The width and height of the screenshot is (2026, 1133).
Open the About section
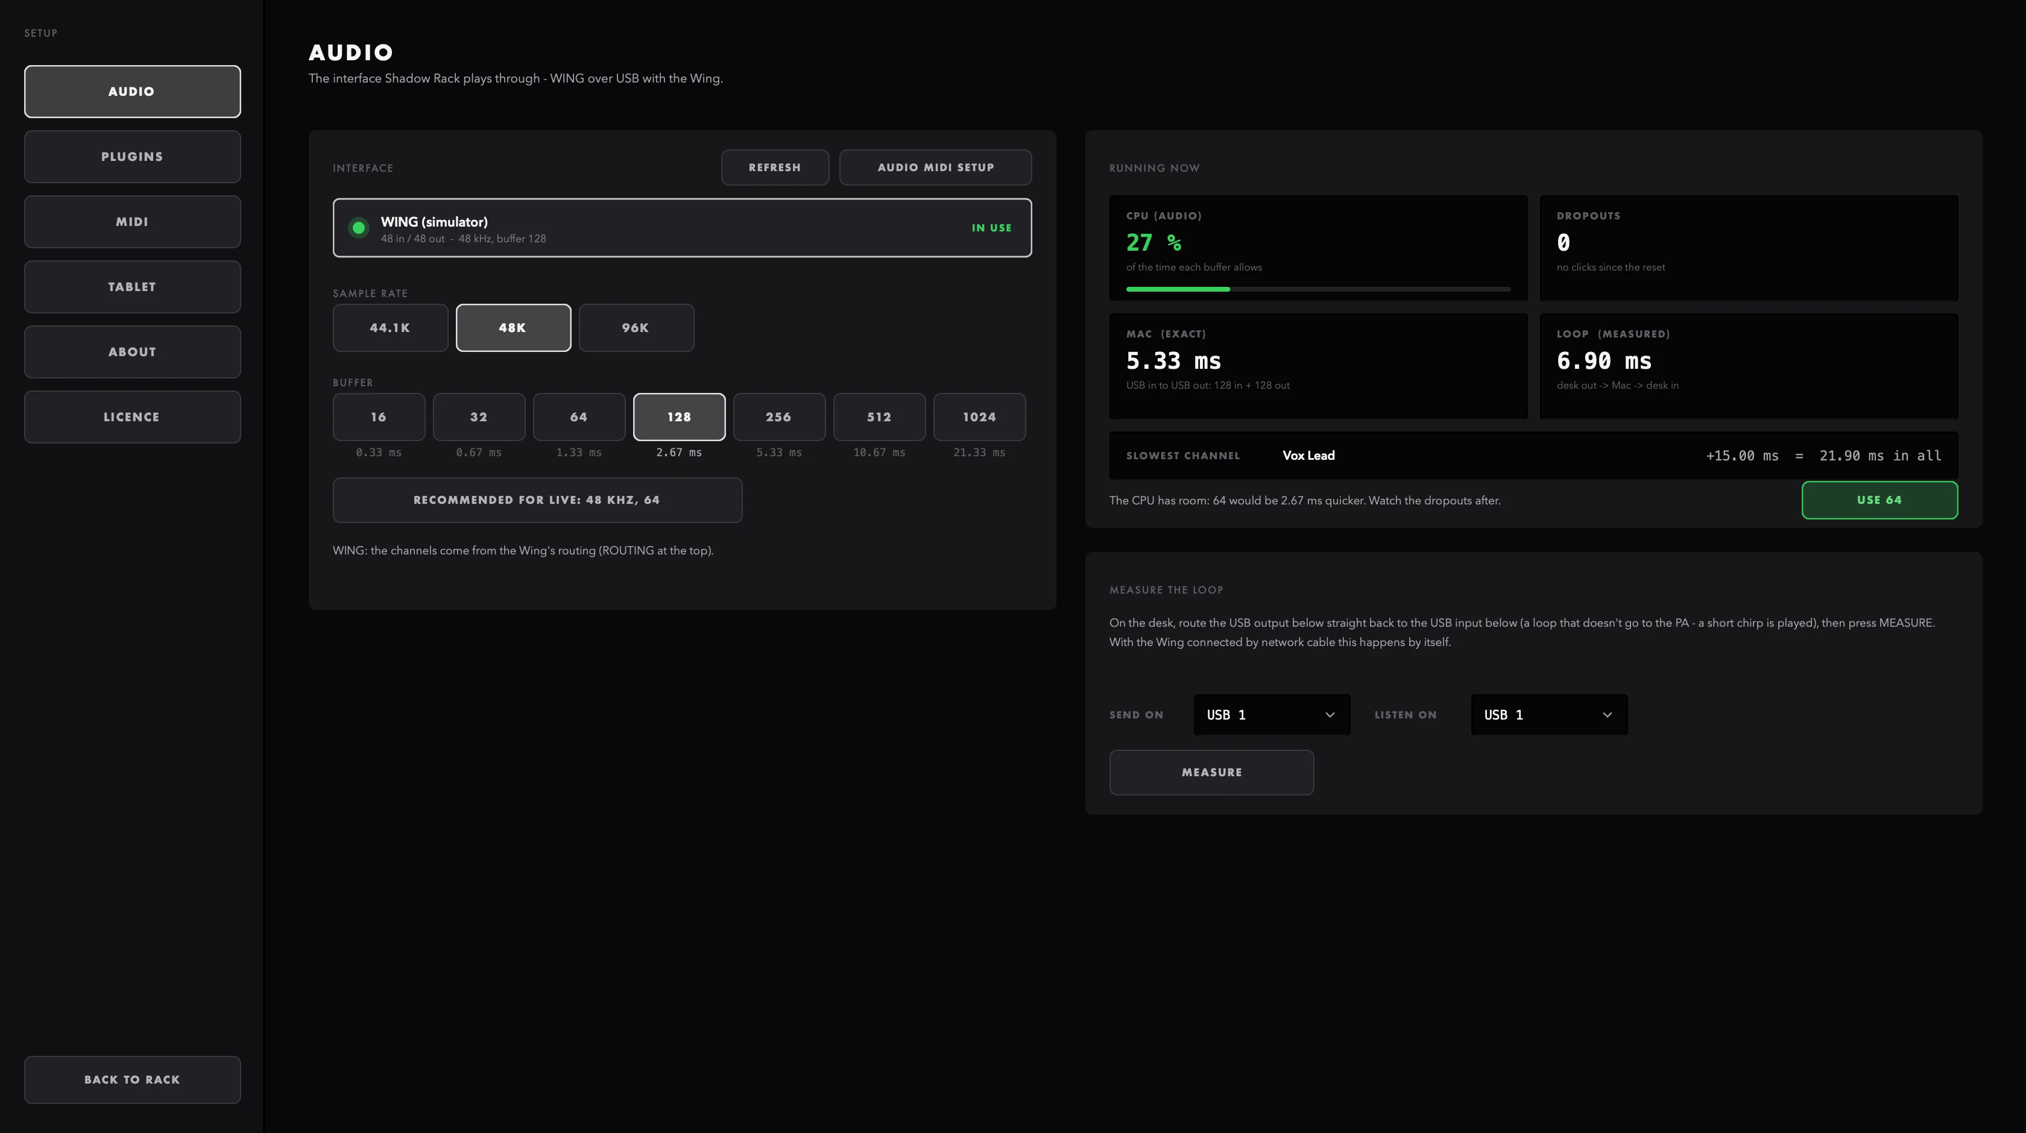tap(132, 352)
